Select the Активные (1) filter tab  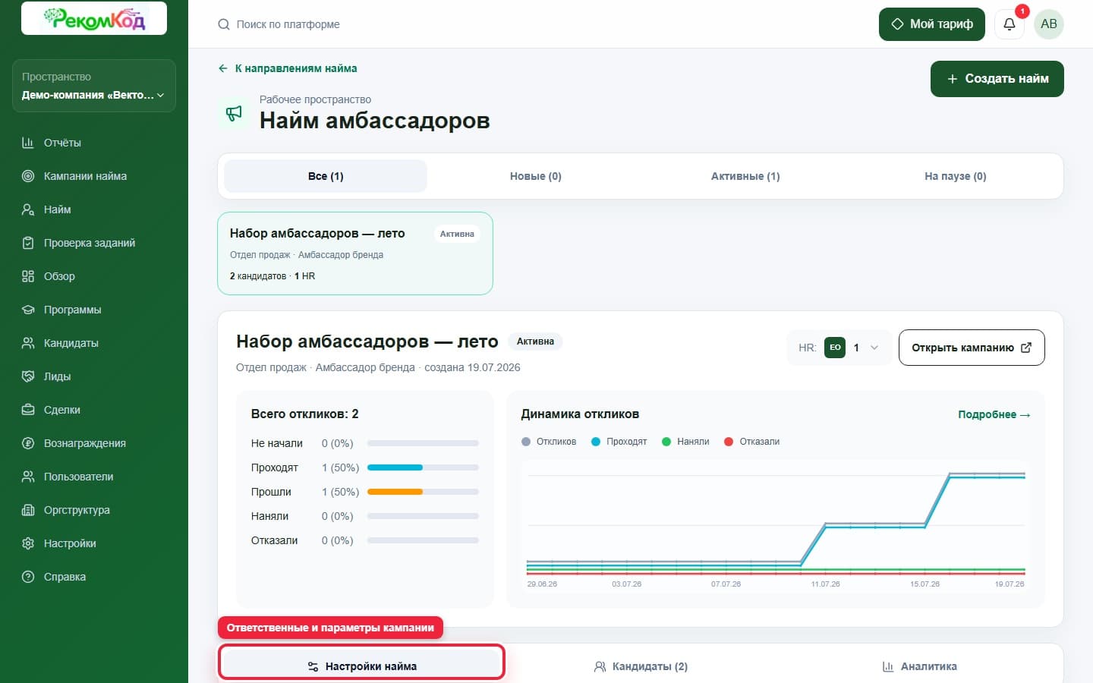point(745,176)
